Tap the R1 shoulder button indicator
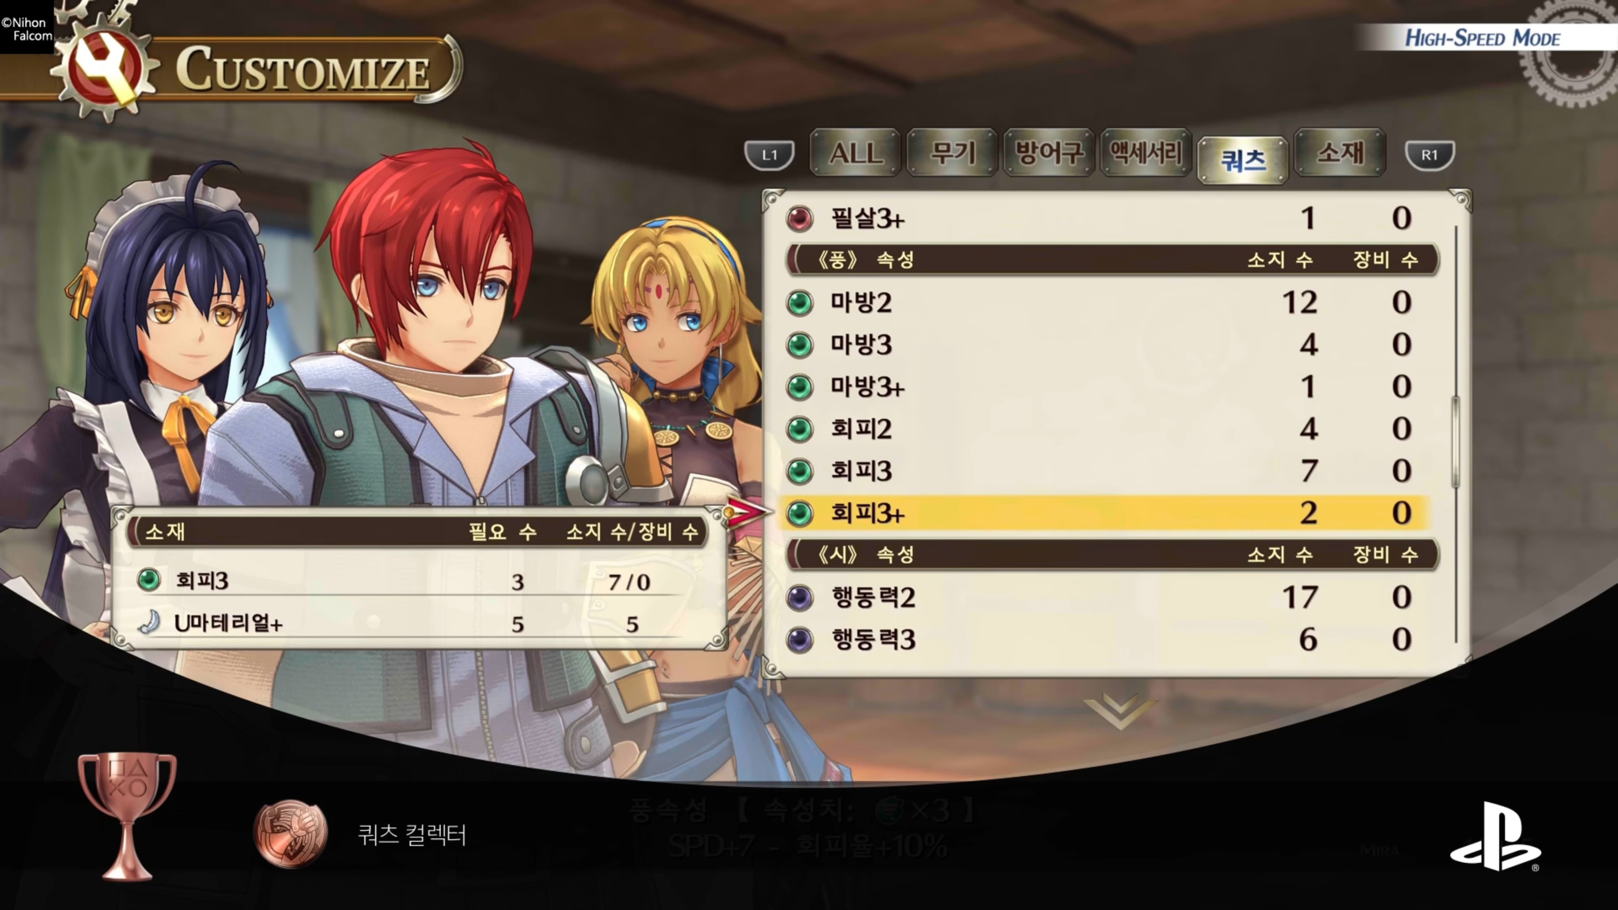 [x=1430, y=155]
